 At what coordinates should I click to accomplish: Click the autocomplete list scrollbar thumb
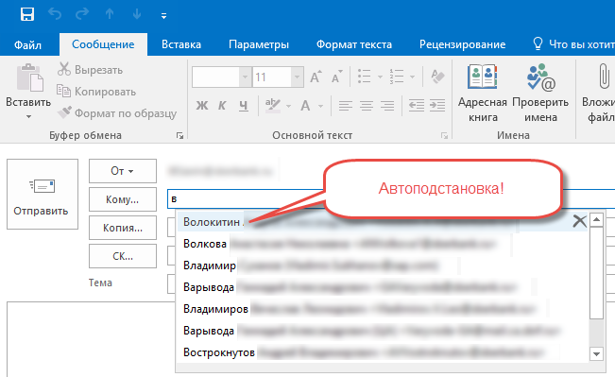pos(596,273)
